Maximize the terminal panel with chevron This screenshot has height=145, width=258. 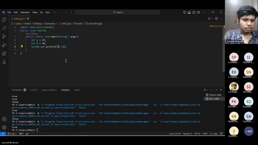[x=216, y=90]
